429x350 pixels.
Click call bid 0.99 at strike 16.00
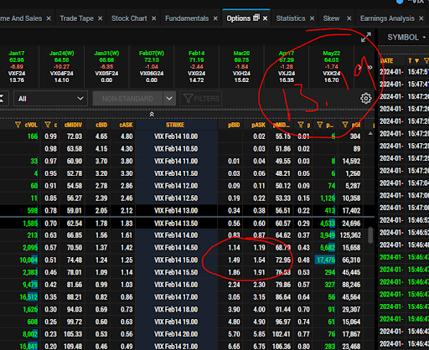point(101,285)
